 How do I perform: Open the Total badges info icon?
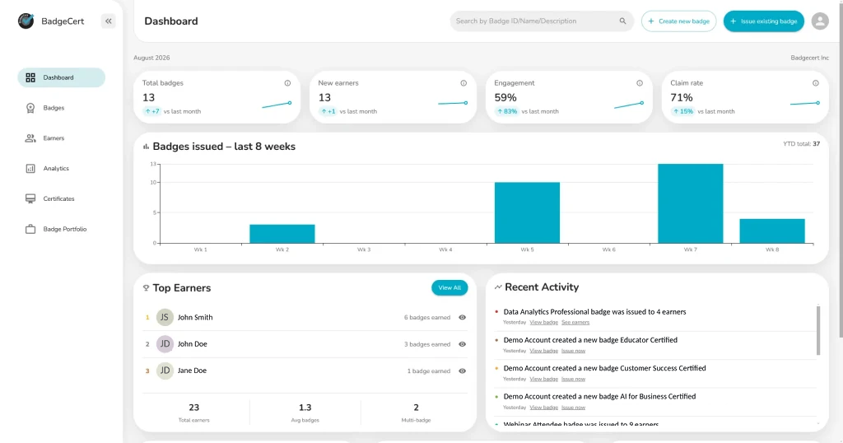click(x=287, y=83)
